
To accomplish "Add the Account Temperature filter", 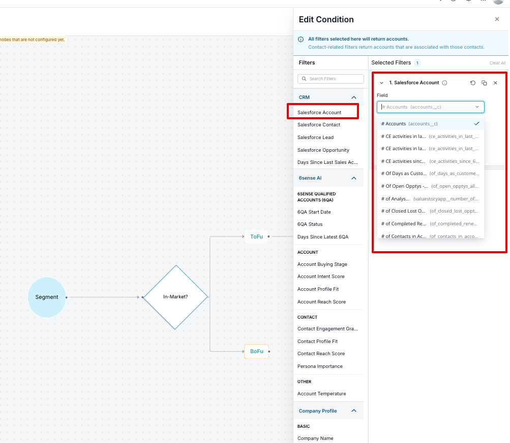I will [322, 394].
